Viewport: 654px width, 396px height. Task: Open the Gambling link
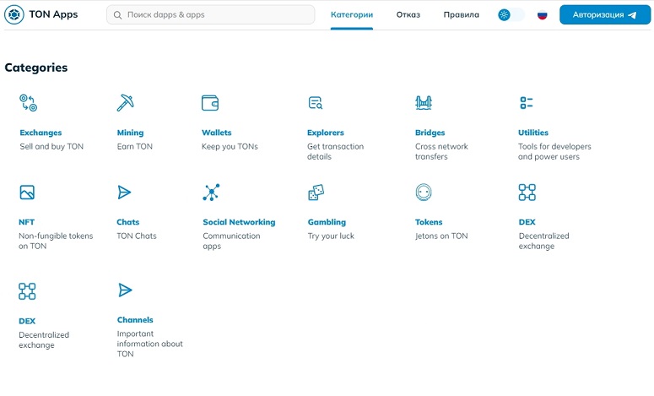tap(327, 222)
